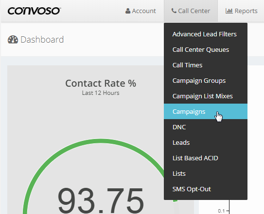Click the Dashboard gauge icon

point(13,40)
